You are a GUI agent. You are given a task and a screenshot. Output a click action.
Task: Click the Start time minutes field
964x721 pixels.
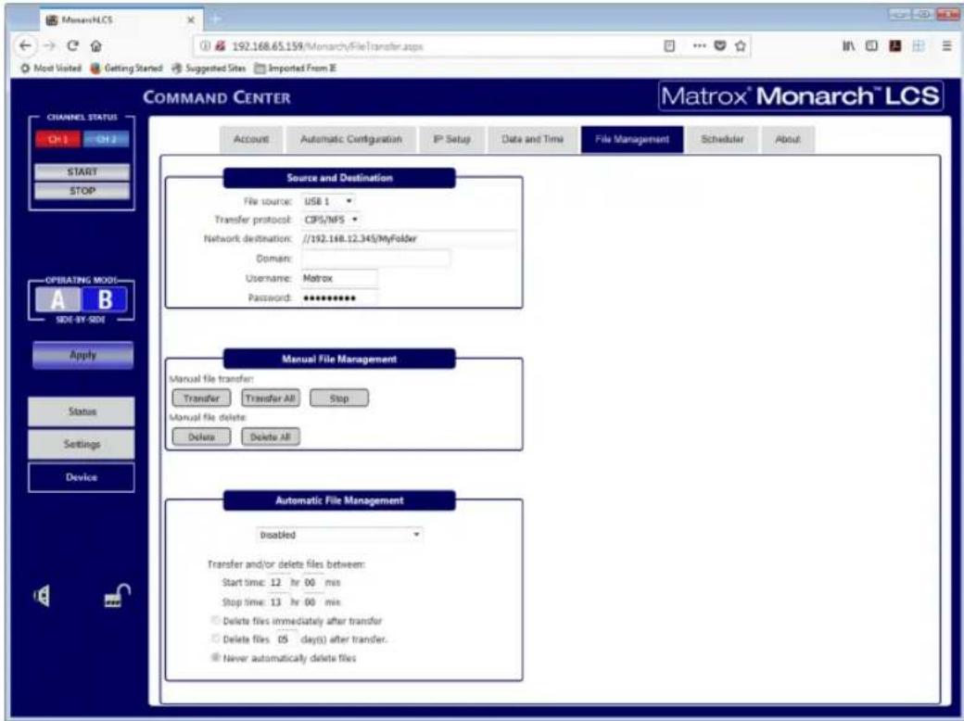click(x=311, y=582)
